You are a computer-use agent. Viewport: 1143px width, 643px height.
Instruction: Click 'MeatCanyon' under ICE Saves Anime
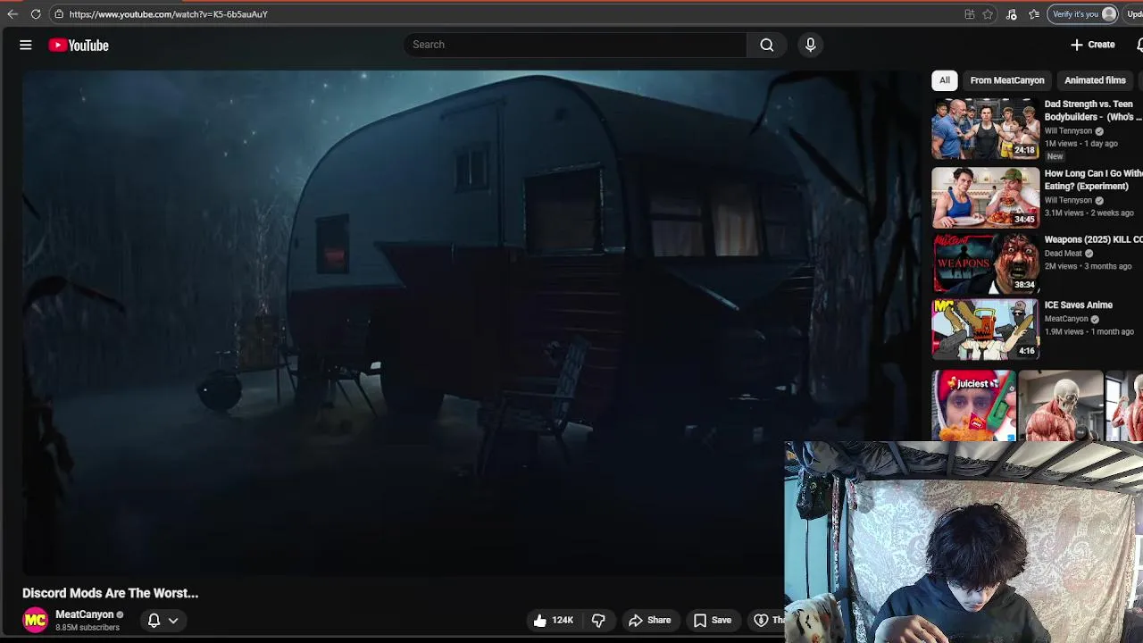[x=1066, y=319]
